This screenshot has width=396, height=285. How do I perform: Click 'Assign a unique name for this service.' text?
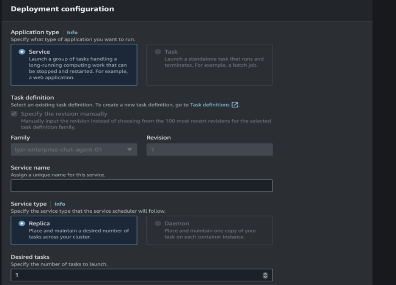tap(58, 175)
